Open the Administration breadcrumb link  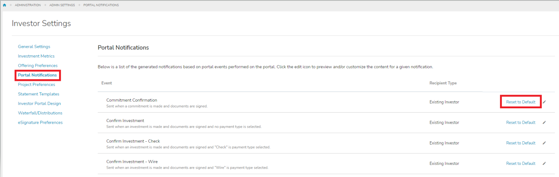(x=28, y=5)
